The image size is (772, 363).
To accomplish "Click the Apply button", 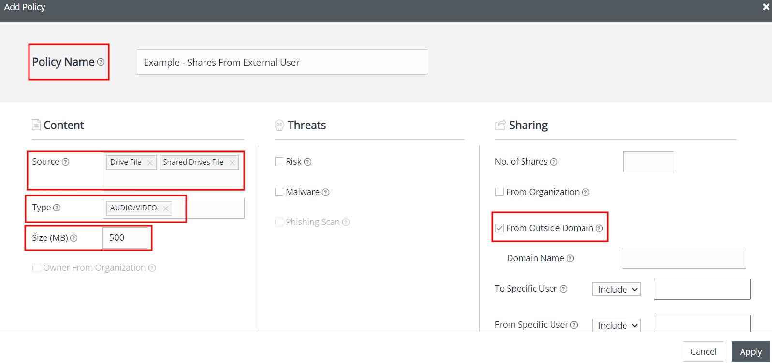I will [750, 352].
